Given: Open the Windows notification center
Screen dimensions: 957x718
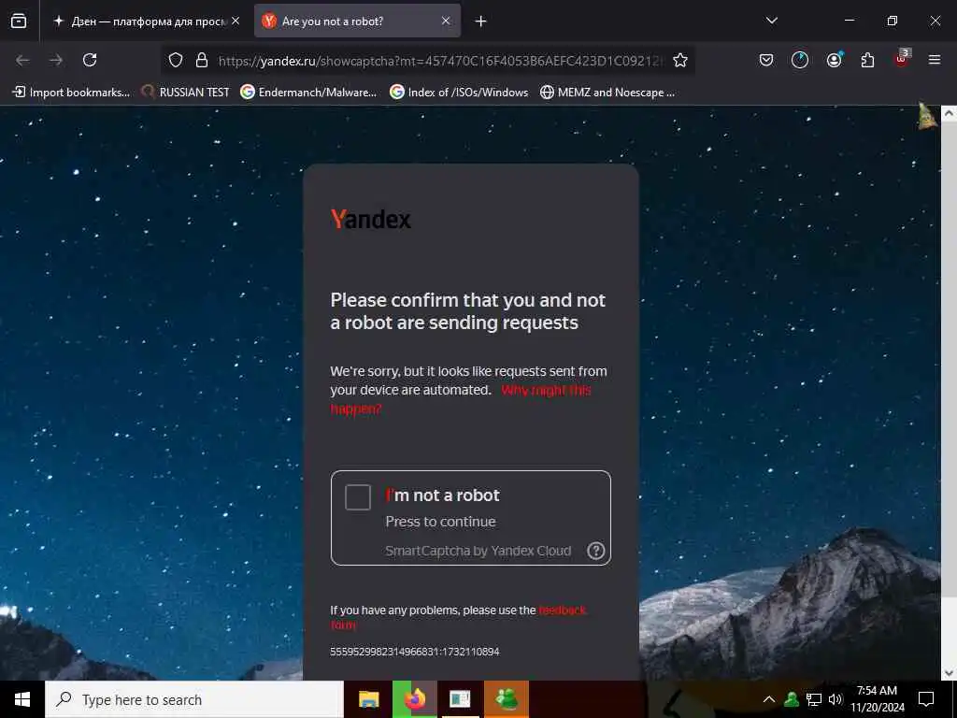Looking at the screenshot, I should 926,699.
